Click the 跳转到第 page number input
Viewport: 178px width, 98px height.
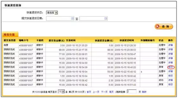(132, 92)
